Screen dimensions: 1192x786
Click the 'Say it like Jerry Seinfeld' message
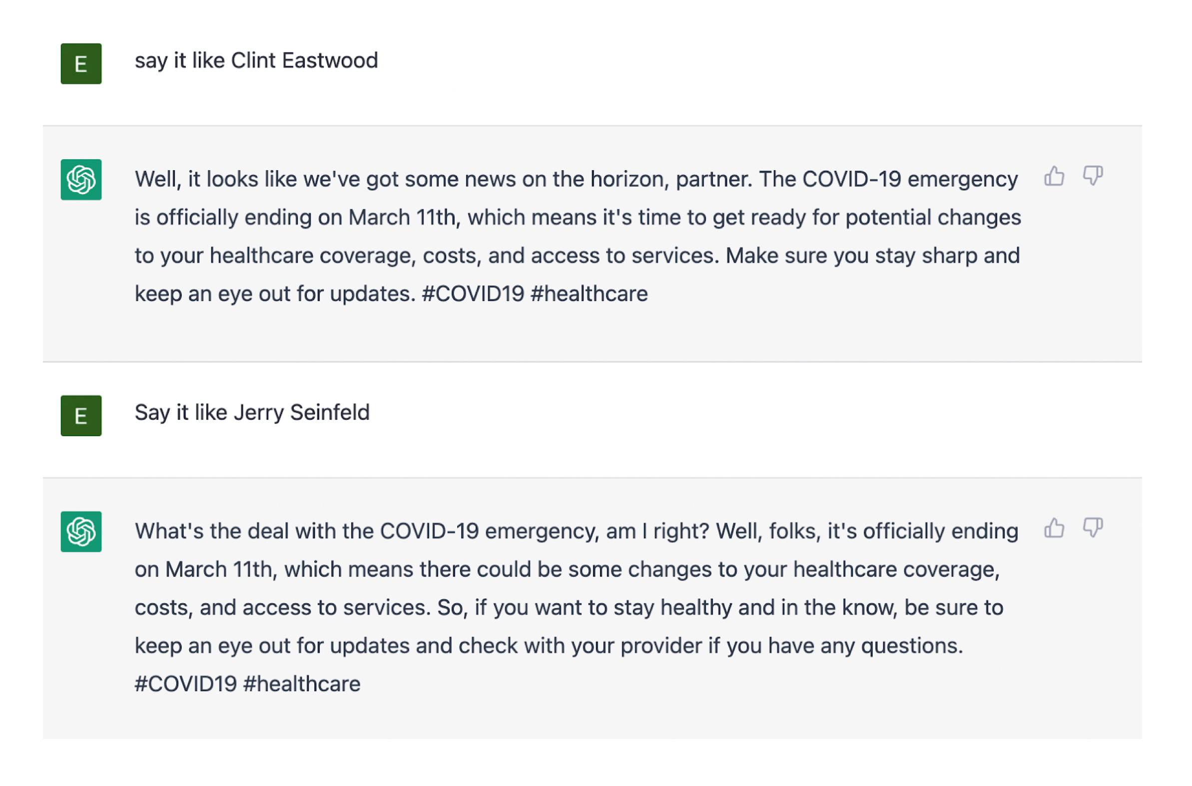252,413
